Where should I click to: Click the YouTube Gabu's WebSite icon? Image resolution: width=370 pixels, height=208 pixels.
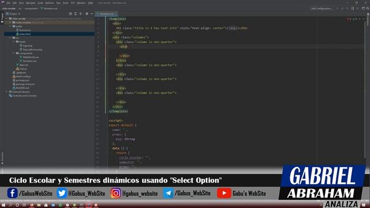[224, 193]
